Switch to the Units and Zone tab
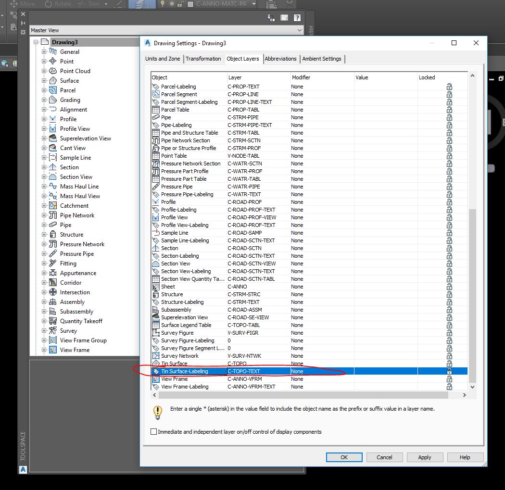Viewport: 505px width, 490px height. [163, 59]
